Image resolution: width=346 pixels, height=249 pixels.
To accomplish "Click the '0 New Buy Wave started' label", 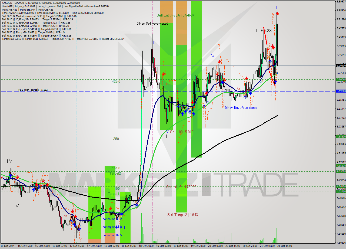I will click(241, 108).
